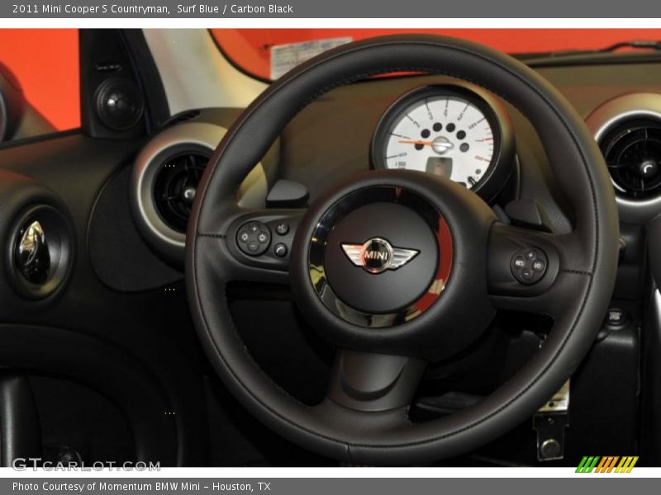Viewport: 661px width, 495px height.
Task: Click the left paddle behind the steering wheel
Action: coord(287,195)
